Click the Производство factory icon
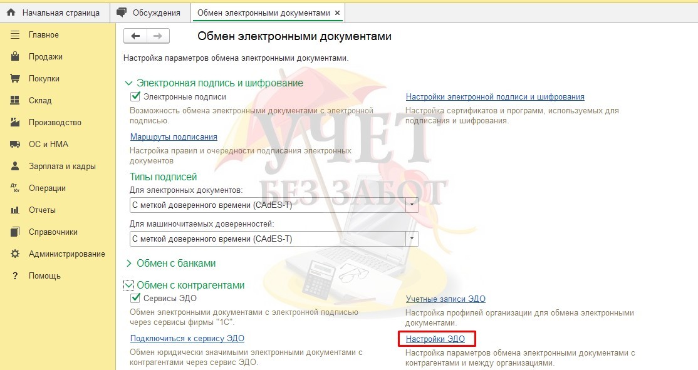The height and width of the screenshot is (370, 698). 15,122
